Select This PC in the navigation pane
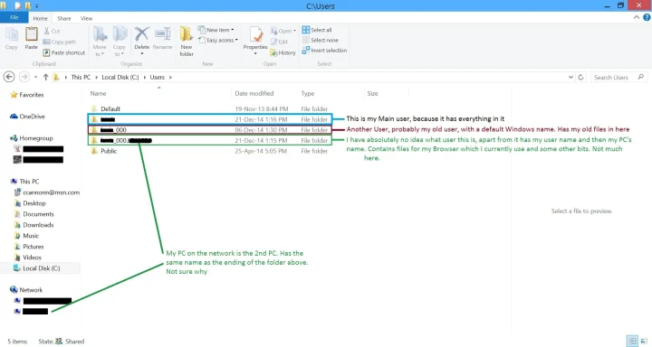Viewport: 652px width, 347px height. 25,182
